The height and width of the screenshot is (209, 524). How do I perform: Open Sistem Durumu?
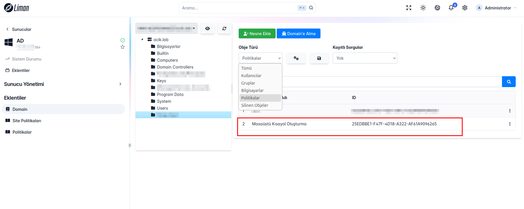23,59
